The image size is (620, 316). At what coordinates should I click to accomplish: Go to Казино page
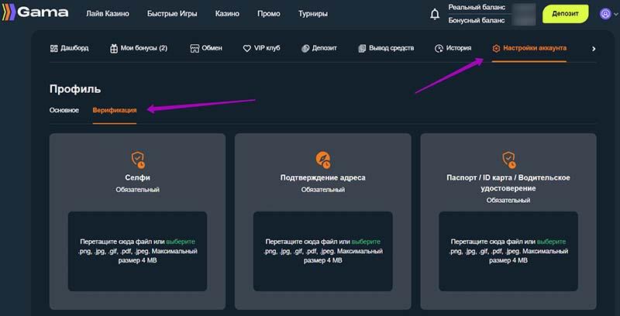227,14
